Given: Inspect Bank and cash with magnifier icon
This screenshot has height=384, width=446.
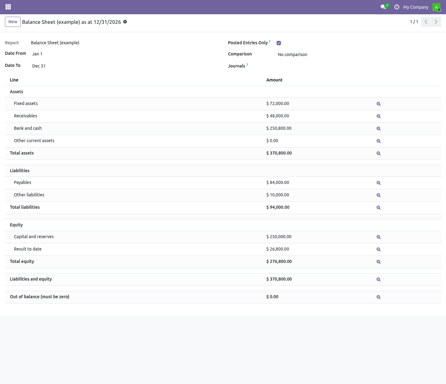Looking at the screenshot, I should [378, 129].
